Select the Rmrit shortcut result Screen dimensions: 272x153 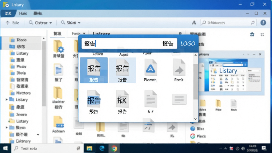click(179, 70)
